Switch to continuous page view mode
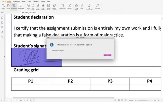Viewport: 163px width, 102px height. click(x=119, y=100)
